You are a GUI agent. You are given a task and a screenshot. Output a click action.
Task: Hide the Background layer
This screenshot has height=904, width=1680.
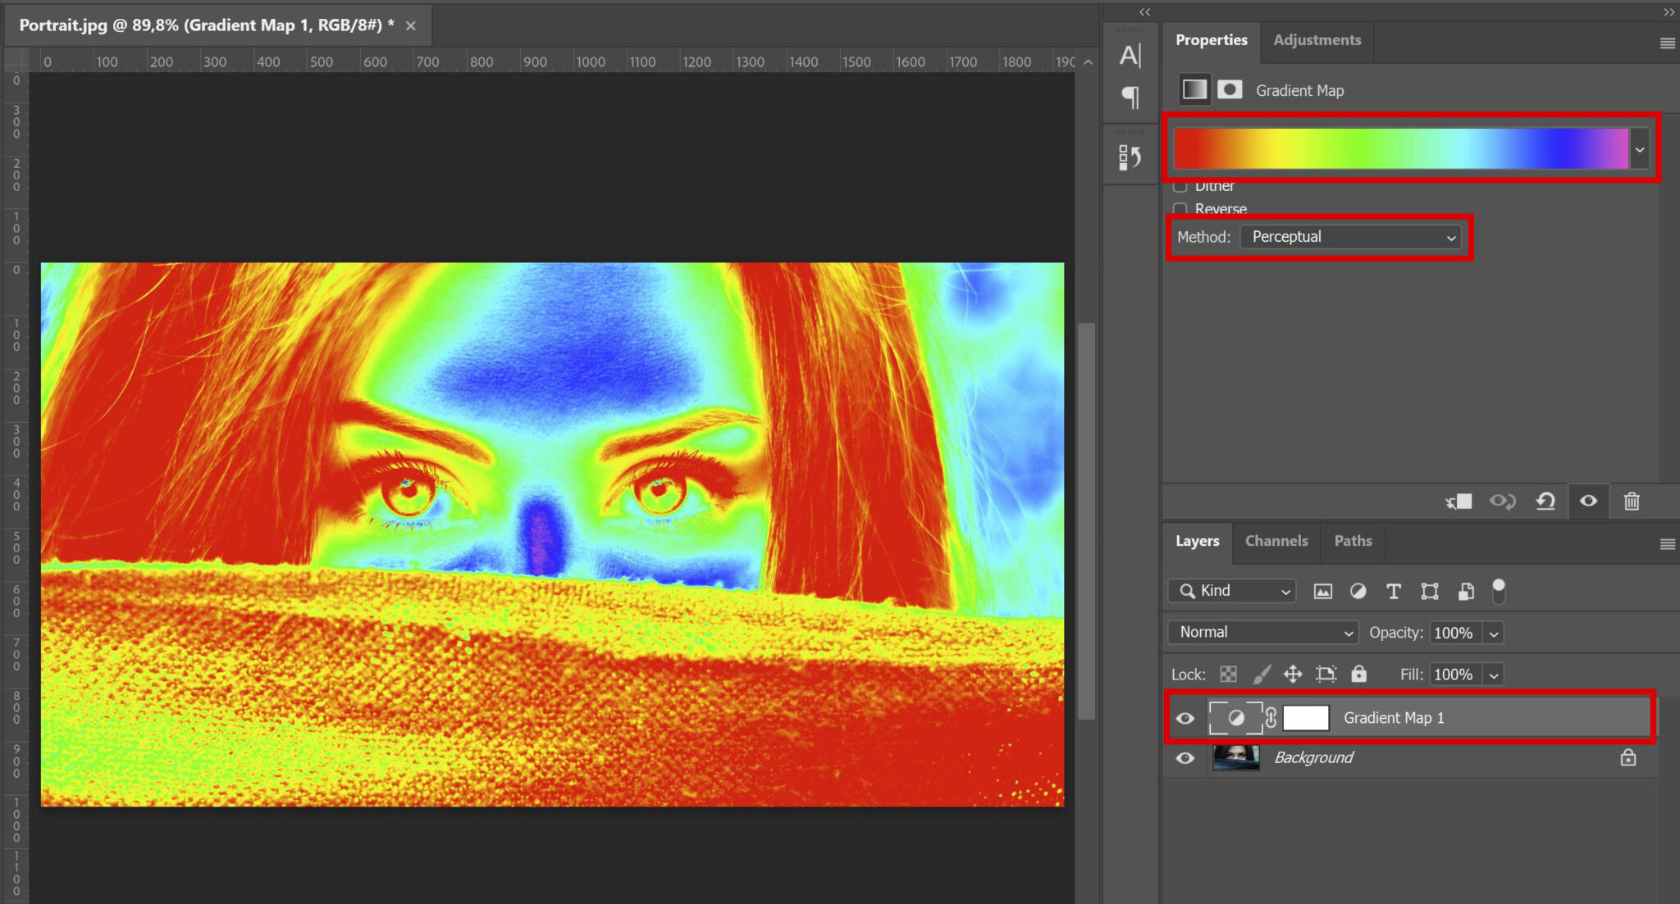[1185, 758]
